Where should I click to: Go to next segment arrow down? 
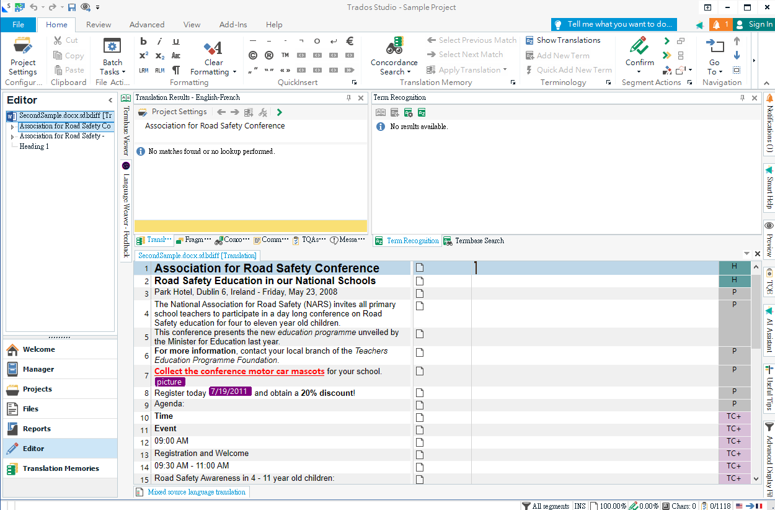(x=737, y=55)
